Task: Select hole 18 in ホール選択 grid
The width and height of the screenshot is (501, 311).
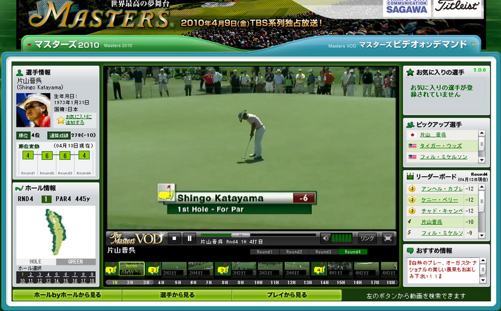Action: [x=92, y=281]
